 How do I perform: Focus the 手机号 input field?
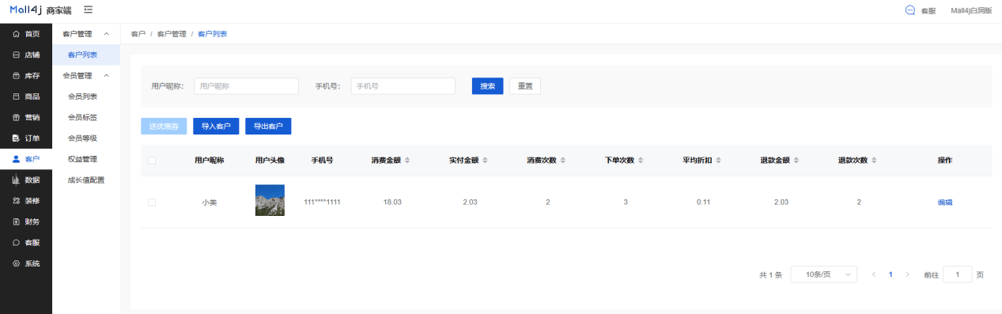(x=403, y=86)
